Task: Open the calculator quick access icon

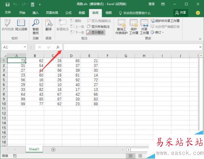Action: [33, 4]
